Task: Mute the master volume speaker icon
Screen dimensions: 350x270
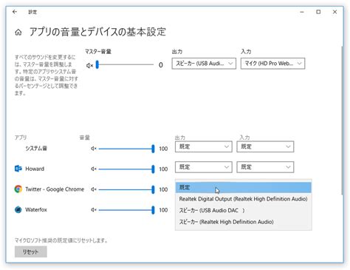Action: point(89,65)
